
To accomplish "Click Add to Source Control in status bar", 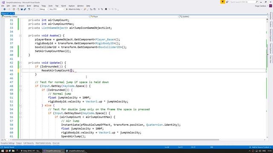I will point(260,147).
